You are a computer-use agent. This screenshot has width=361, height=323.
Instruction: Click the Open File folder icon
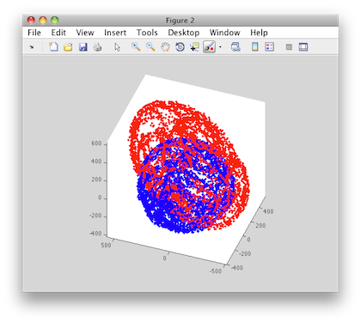coord(68,47)
